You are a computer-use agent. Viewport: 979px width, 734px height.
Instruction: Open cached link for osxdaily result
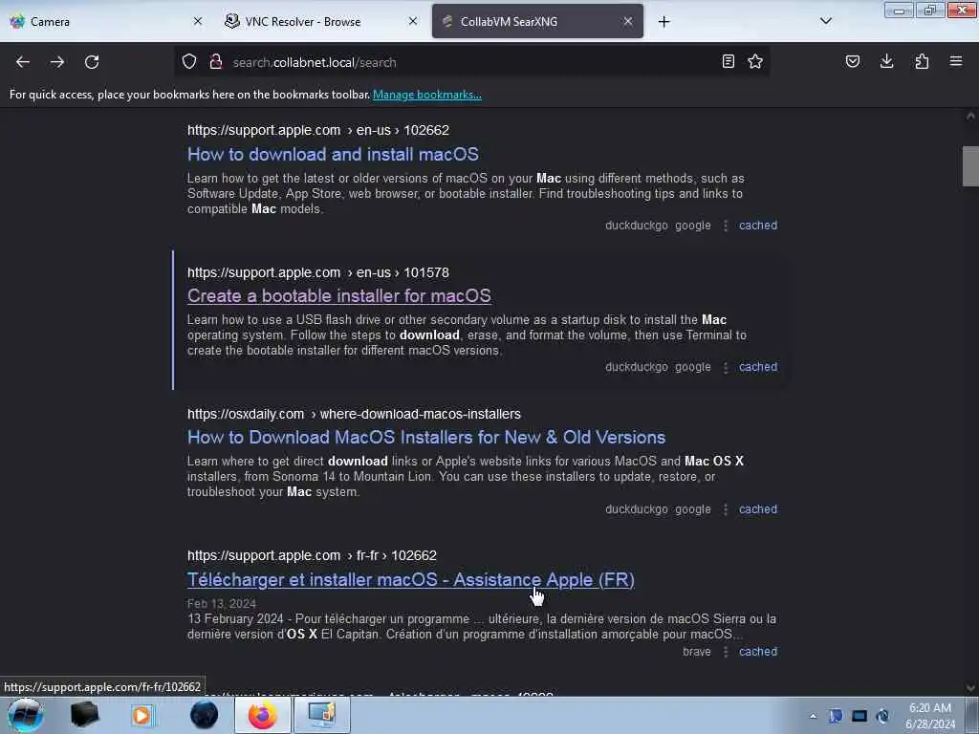click(758, 509)
